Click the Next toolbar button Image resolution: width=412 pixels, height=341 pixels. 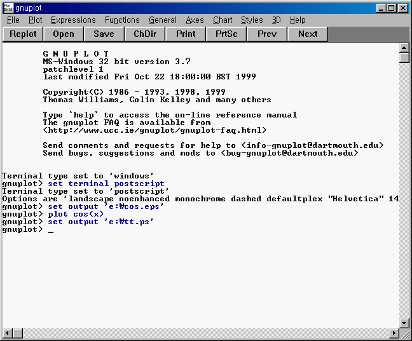308,34
